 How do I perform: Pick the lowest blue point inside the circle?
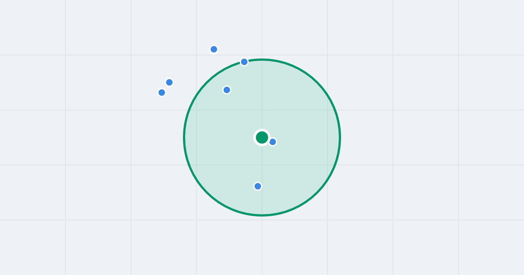tap(258, 186)
